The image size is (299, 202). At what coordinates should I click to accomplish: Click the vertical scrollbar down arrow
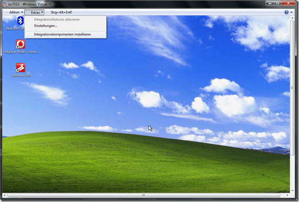[292, 190]
